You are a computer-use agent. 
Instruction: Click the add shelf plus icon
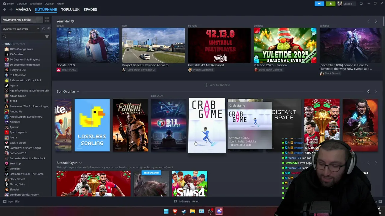[x=206, y=85]
